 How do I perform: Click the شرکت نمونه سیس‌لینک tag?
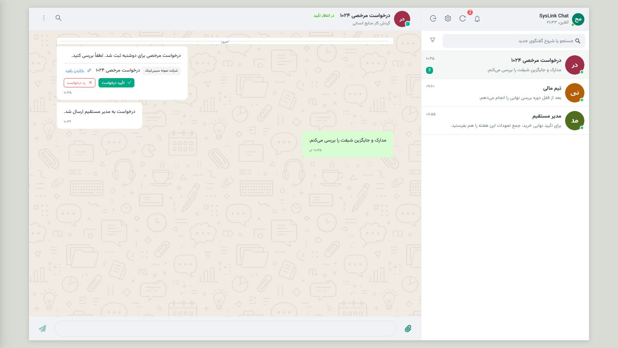pyautogui.click(x=161, y=70)
